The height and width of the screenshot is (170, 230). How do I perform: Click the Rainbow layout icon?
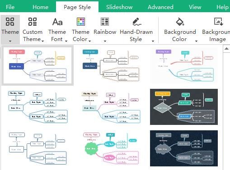(x=105, y=22)
